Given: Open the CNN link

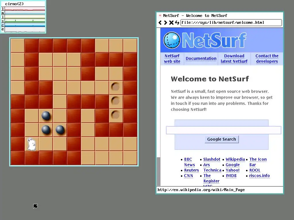Looking at the screenshot, I should point(188,176).
